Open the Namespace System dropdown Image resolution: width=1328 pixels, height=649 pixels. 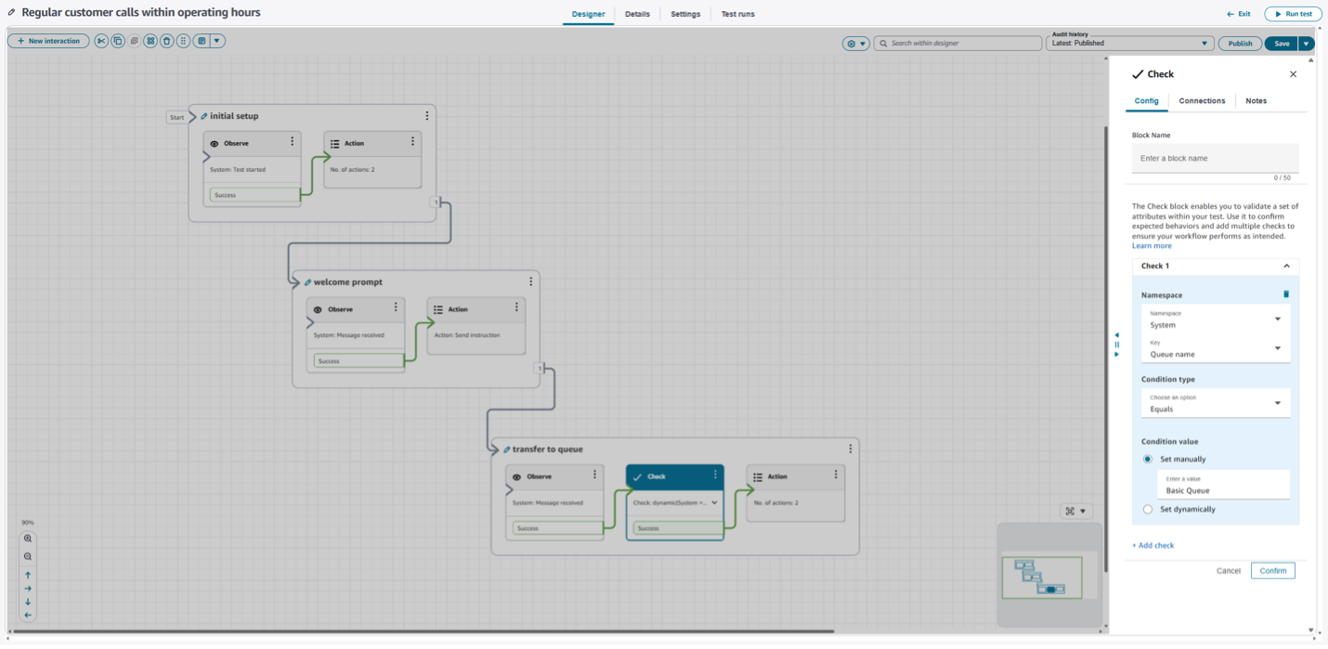1215,319
